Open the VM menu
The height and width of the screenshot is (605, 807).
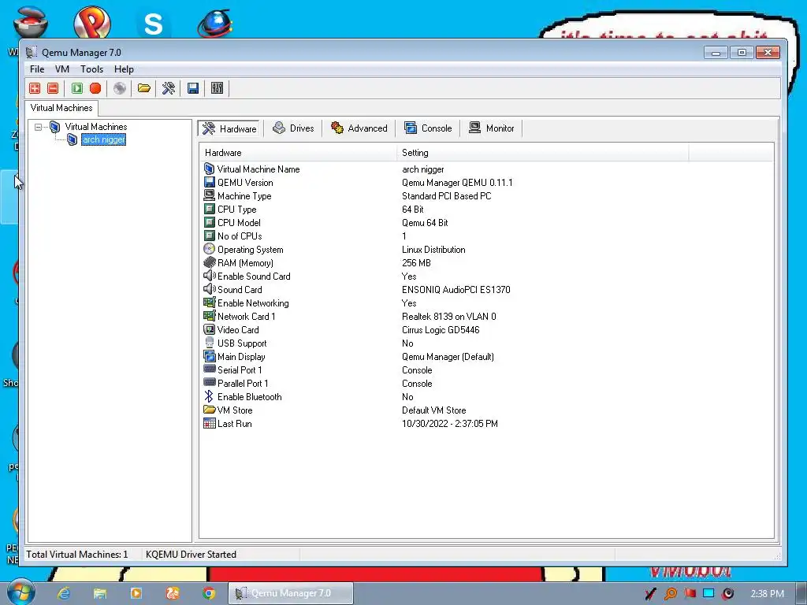tap(61, 69)
